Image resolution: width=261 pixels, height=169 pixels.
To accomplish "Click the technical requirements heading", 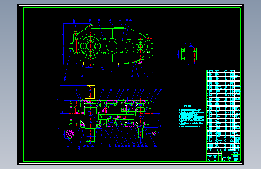I will click(x=187, y=106).
